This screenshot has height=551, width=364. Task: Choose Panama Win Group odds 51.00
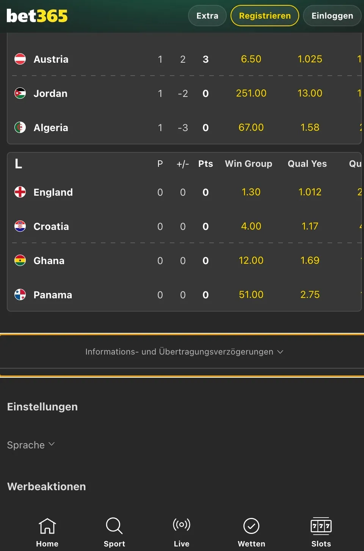251,294
